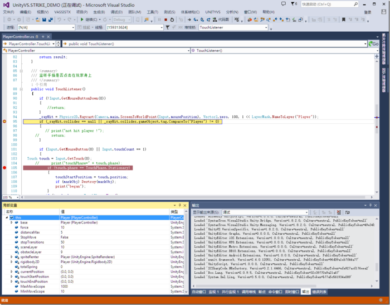
Task: Collapse the 'this' node in Locals
Action: click(7, 217)
